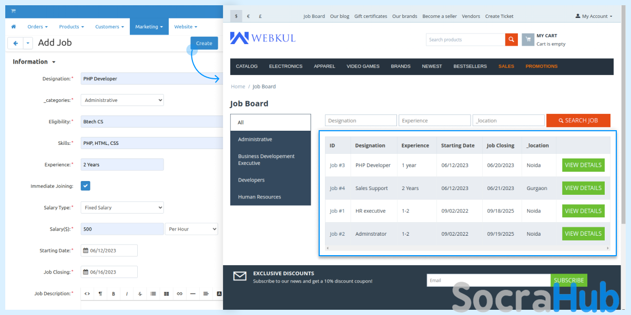
Task: Go to admin home via house icon
Action: [14, 27]
